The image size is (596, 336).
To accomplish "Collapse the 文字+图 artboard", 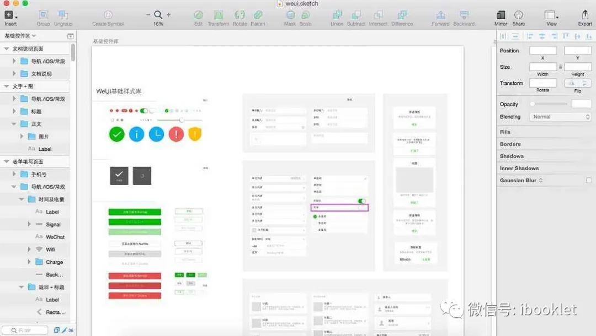I will click(7, 86).
